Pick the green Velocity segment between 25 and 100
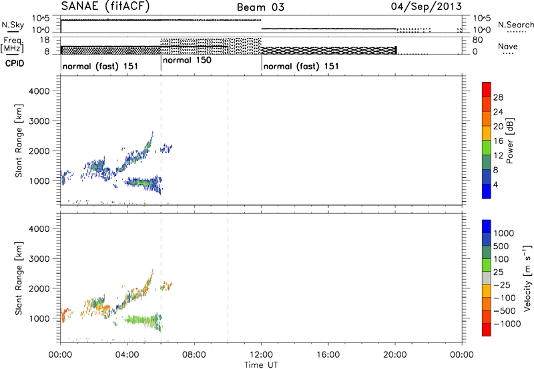Image resolution: width=534 pixels, height=369 pixels. [487, 265]
